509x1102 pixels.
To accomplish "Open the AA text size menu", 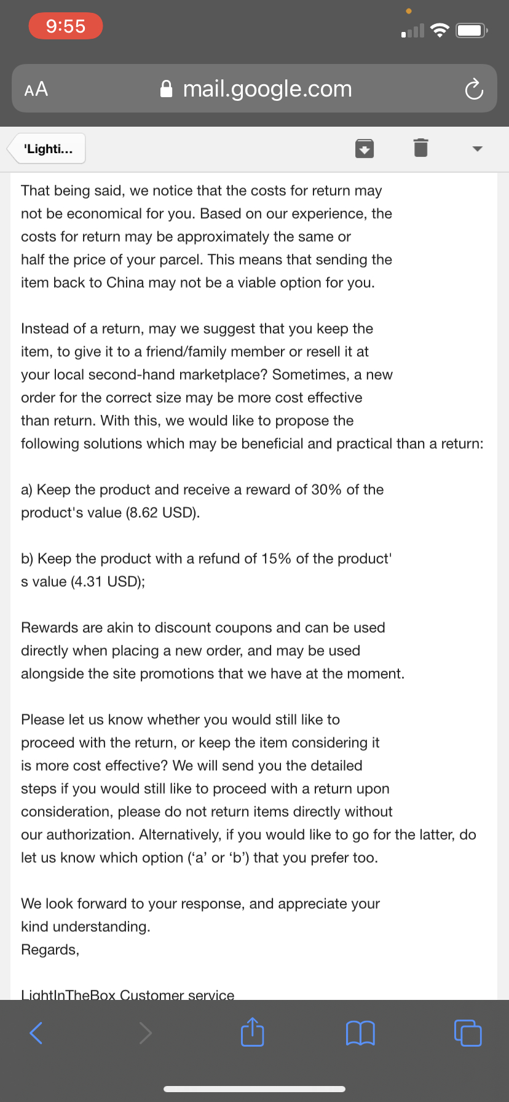I will click(x=36, y=90).
